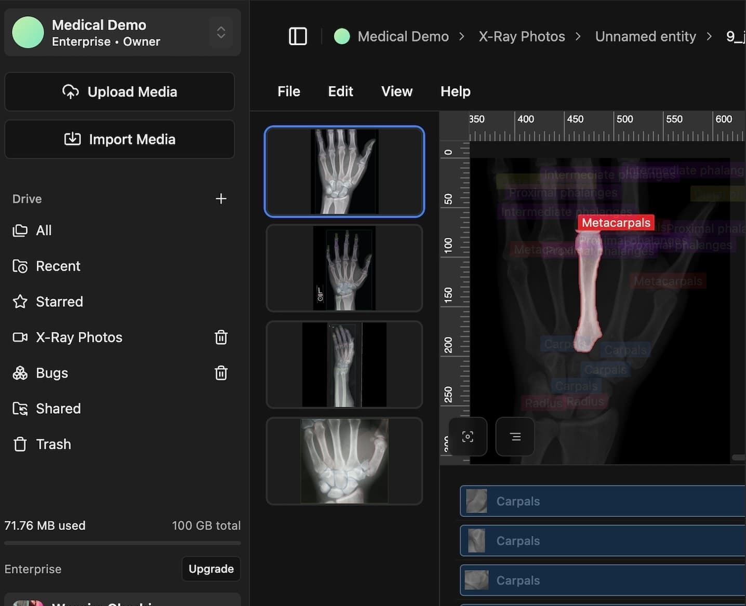This screenshot has height=606, width=746.
Task: Open the View menu
Action: 396,91
